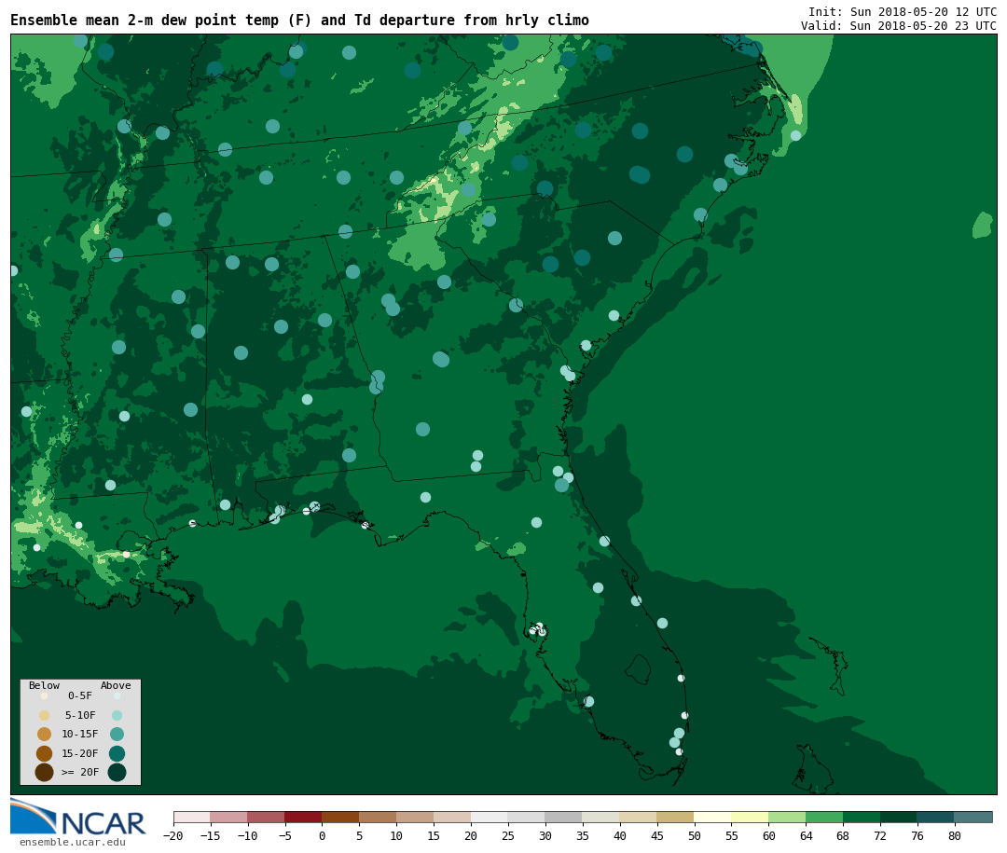Screen dimensions: 1007x853
Task: Select the 35 to 40 pale olive-gray swatch
Action: (x=601, y=817)
